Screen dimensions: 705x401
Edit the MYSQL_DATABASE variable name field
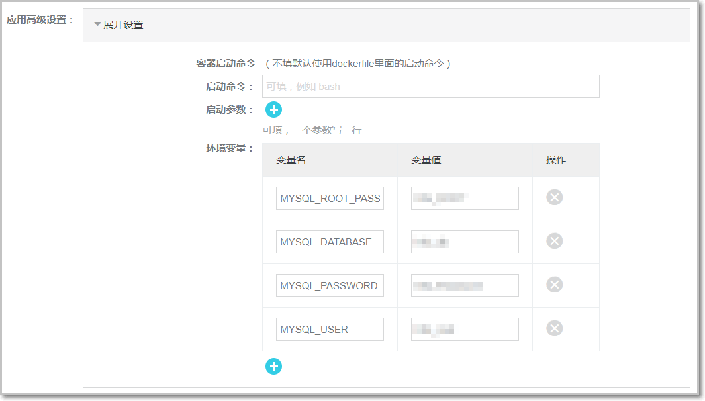coord(330,242)
